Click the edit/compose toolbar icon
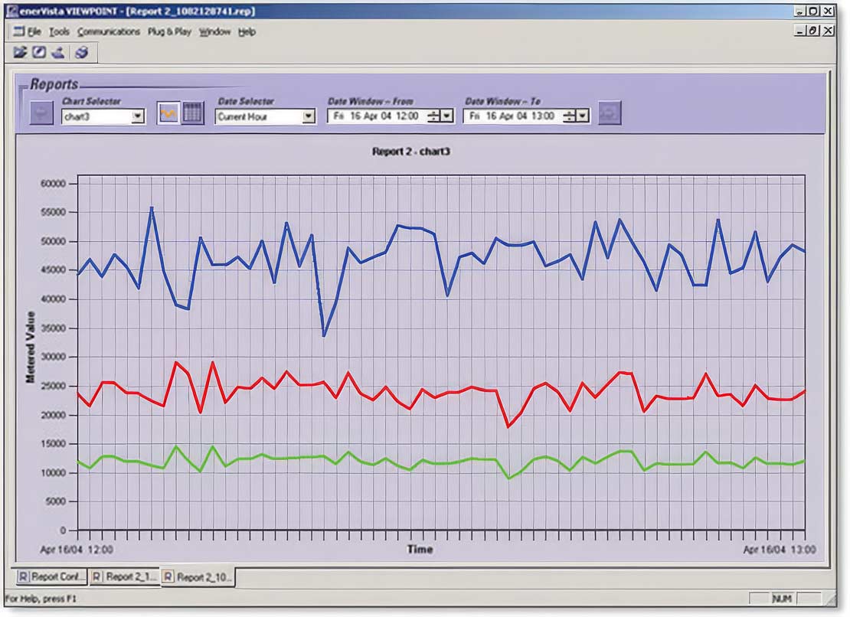 pos(39,52)
